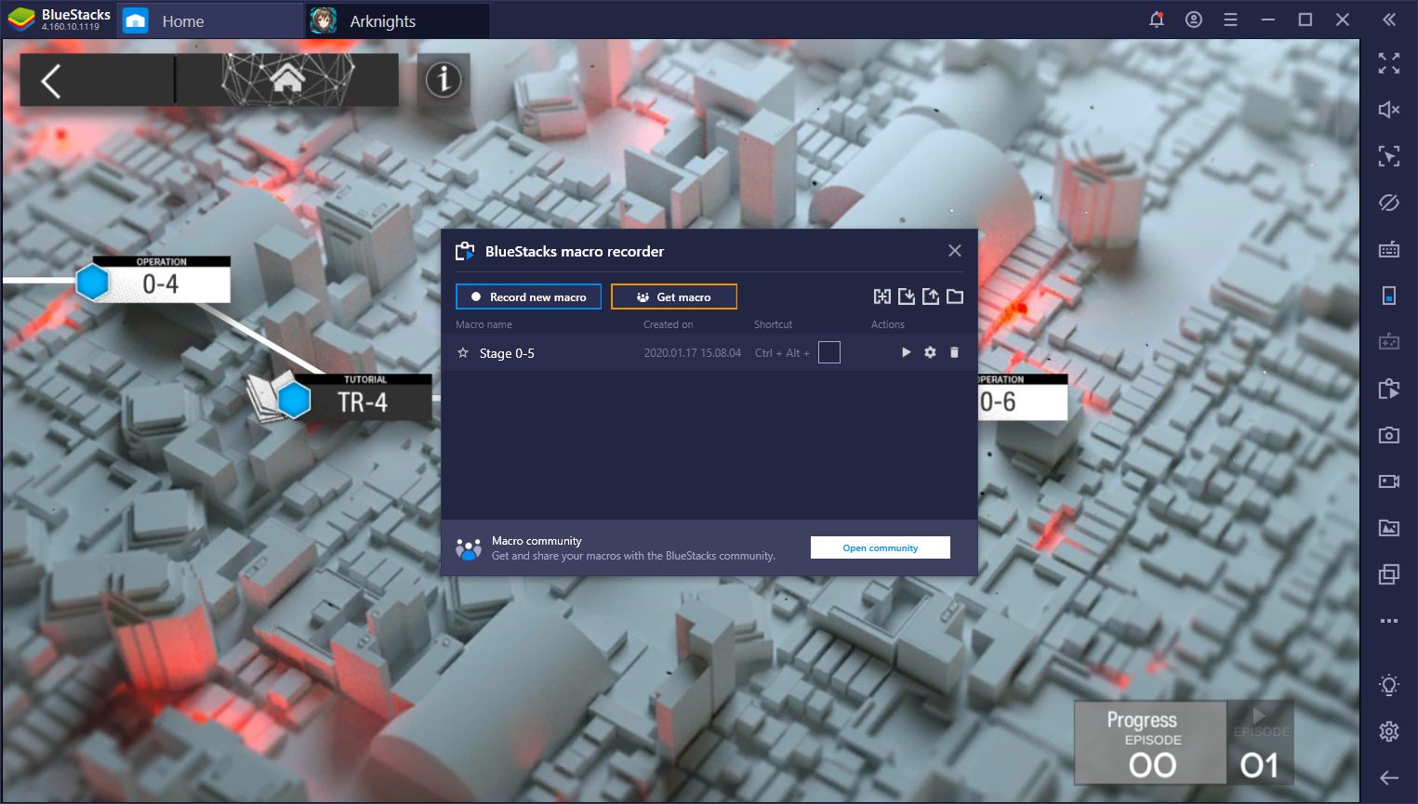The image size is (1418, 804).
Task: Click the shortcut key box for Stage 0-5
Action: click(x=829, y=352)
